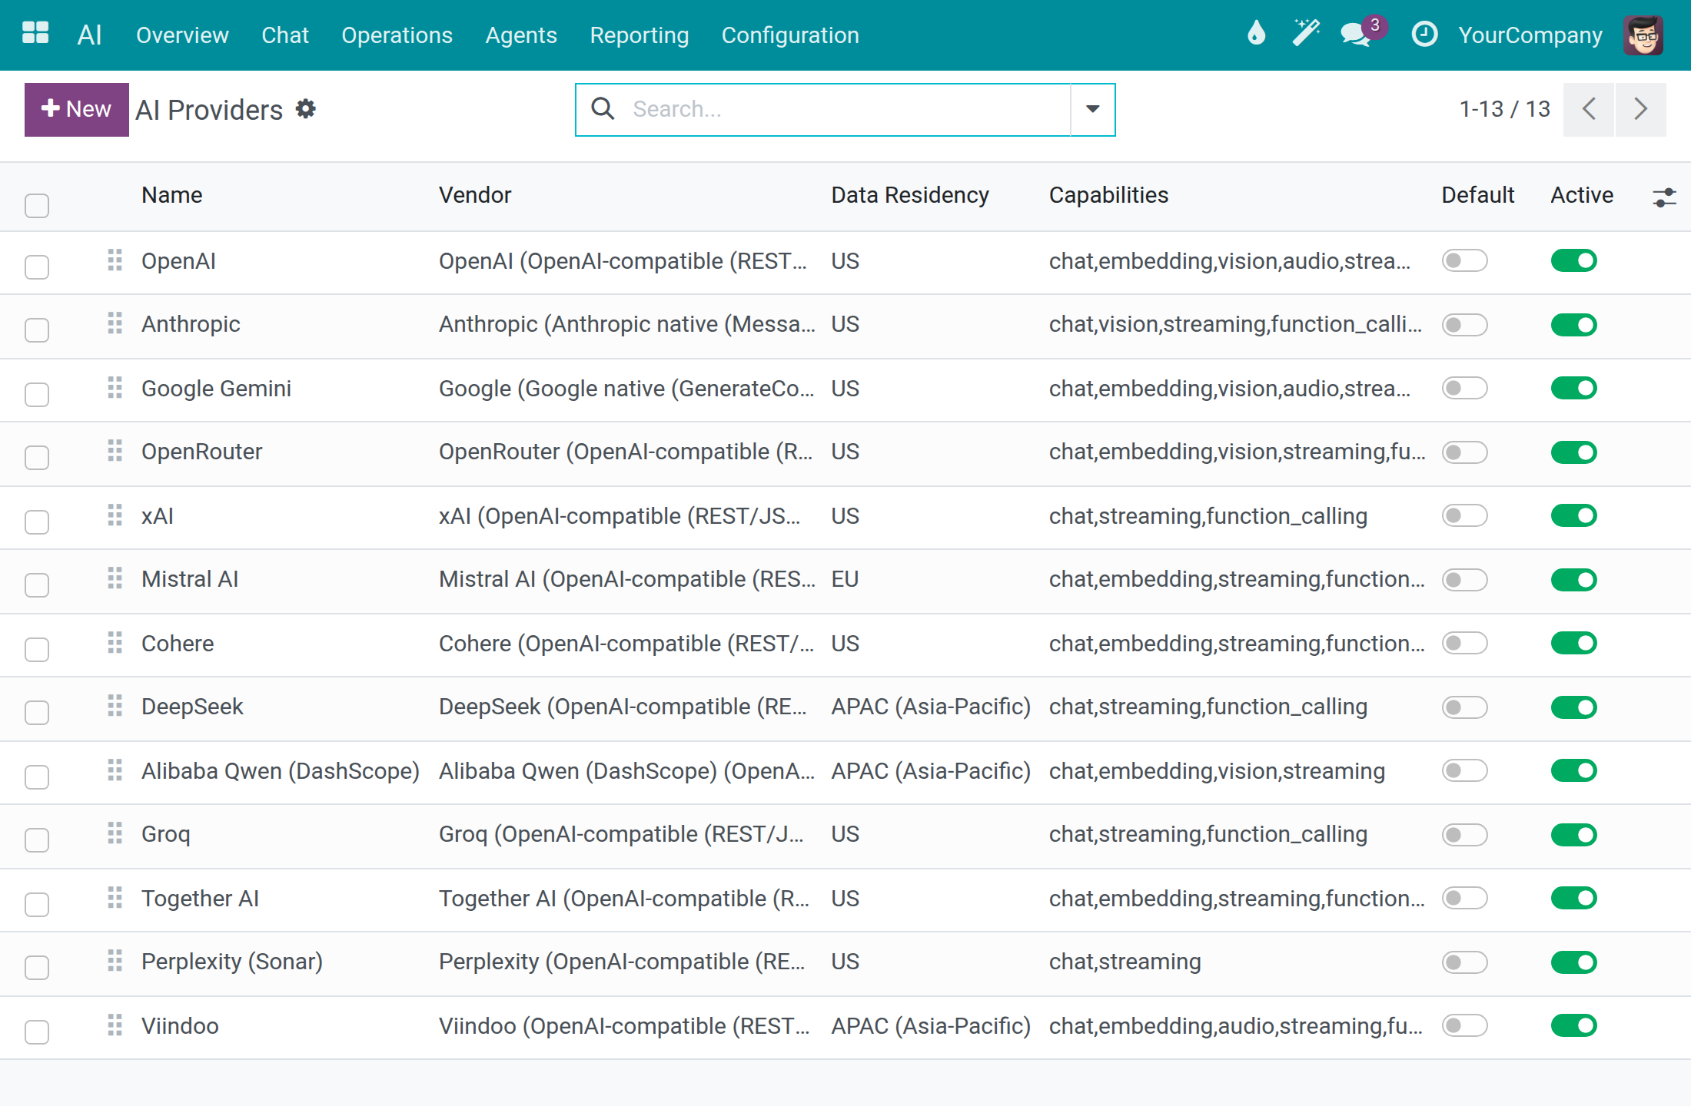
Task: Click the 1-13 / 13 pager counter
Action: pyautogui.click(x=1504, y=109)
